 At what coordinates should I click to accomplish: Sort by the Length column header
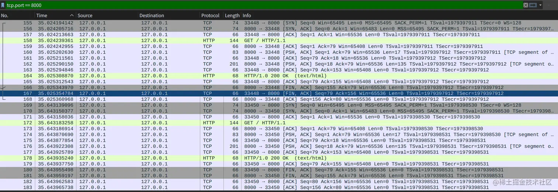[232, 15]
